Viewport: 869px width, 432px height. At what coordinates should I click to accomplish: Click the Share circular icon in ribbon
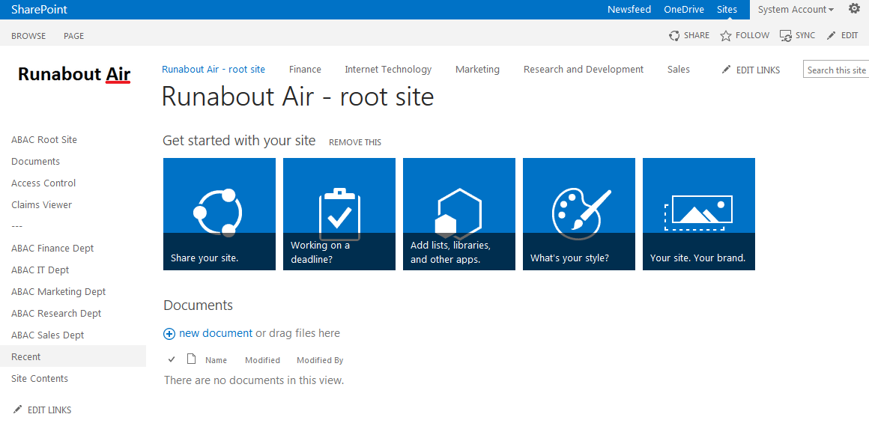point(674,35)
